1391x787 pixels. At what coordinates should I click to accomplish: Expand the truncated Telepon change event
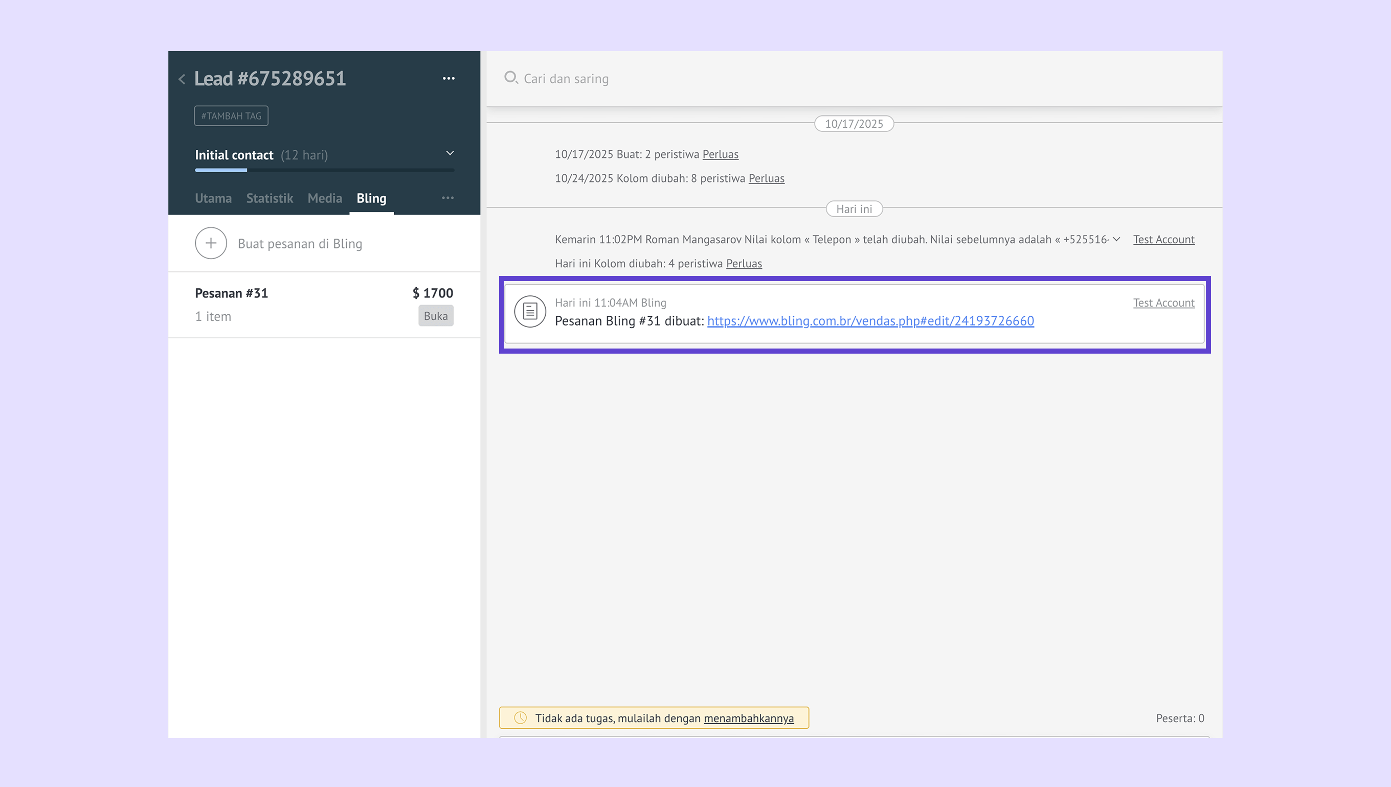[x=1116, y=240]
